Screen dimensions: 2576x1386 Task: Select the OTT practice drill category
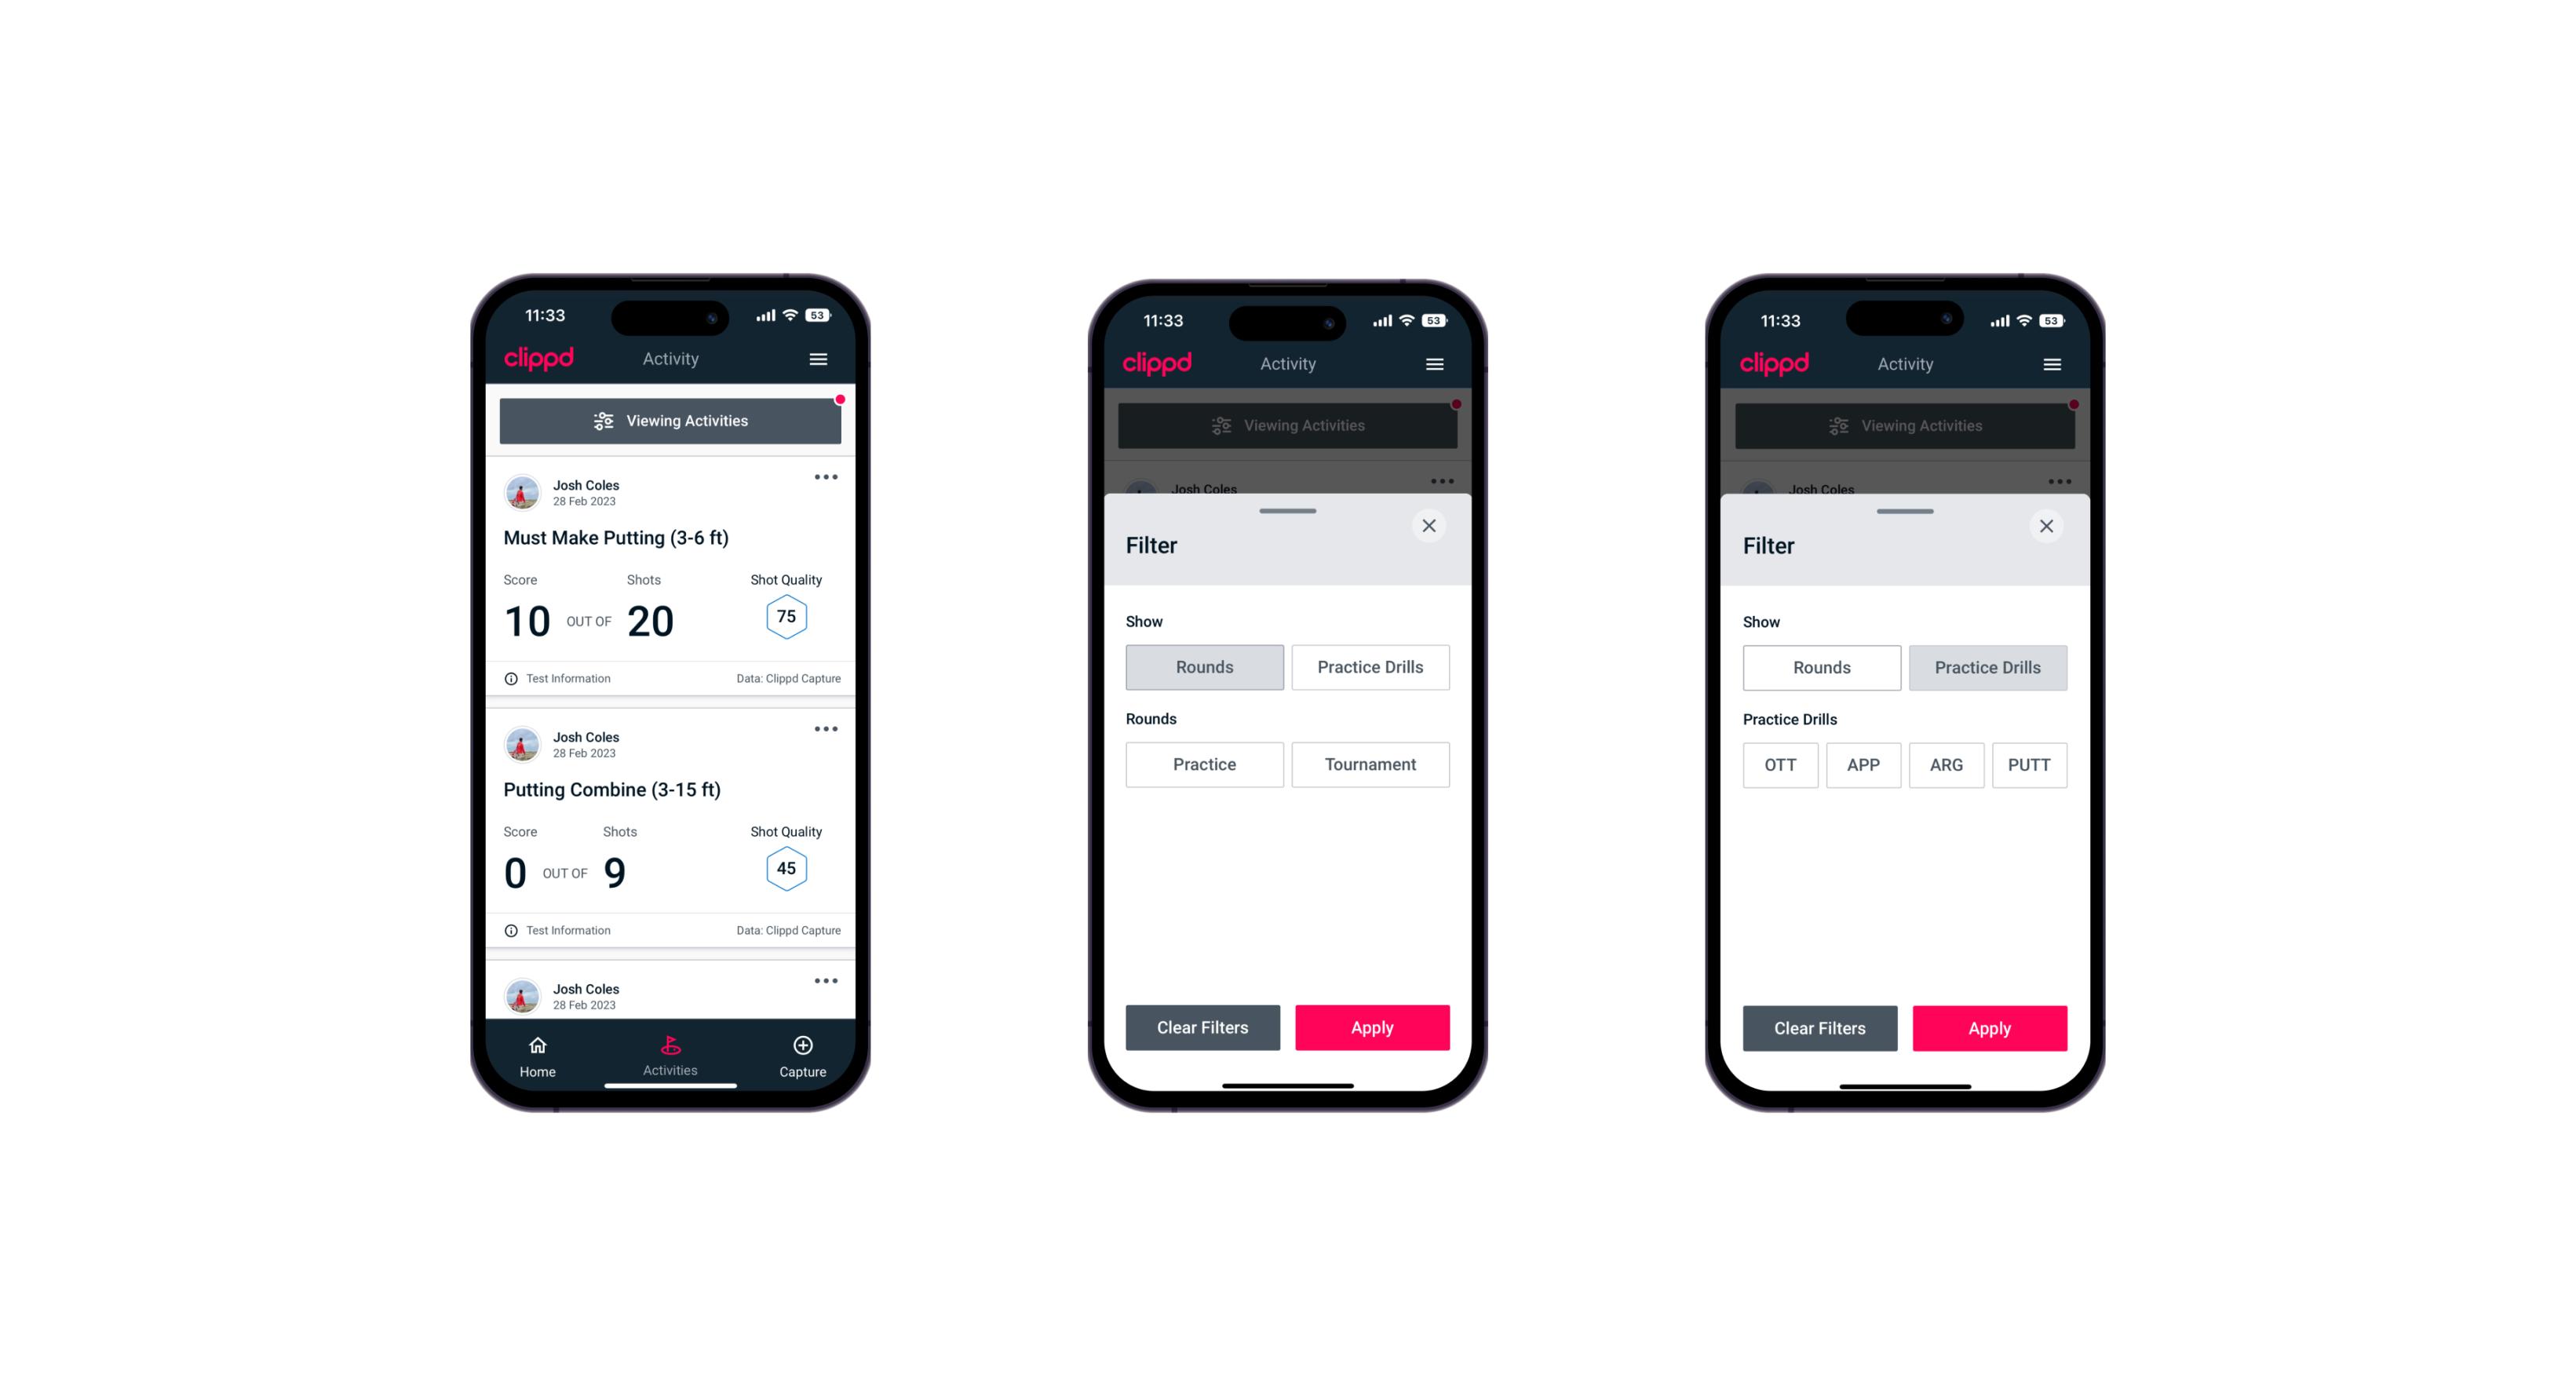[x=1782, y=764]
